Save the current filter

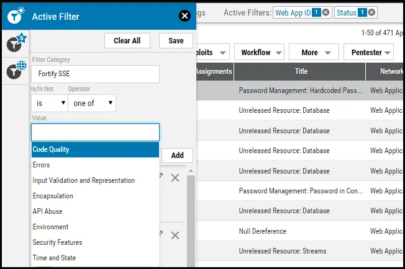176,40
